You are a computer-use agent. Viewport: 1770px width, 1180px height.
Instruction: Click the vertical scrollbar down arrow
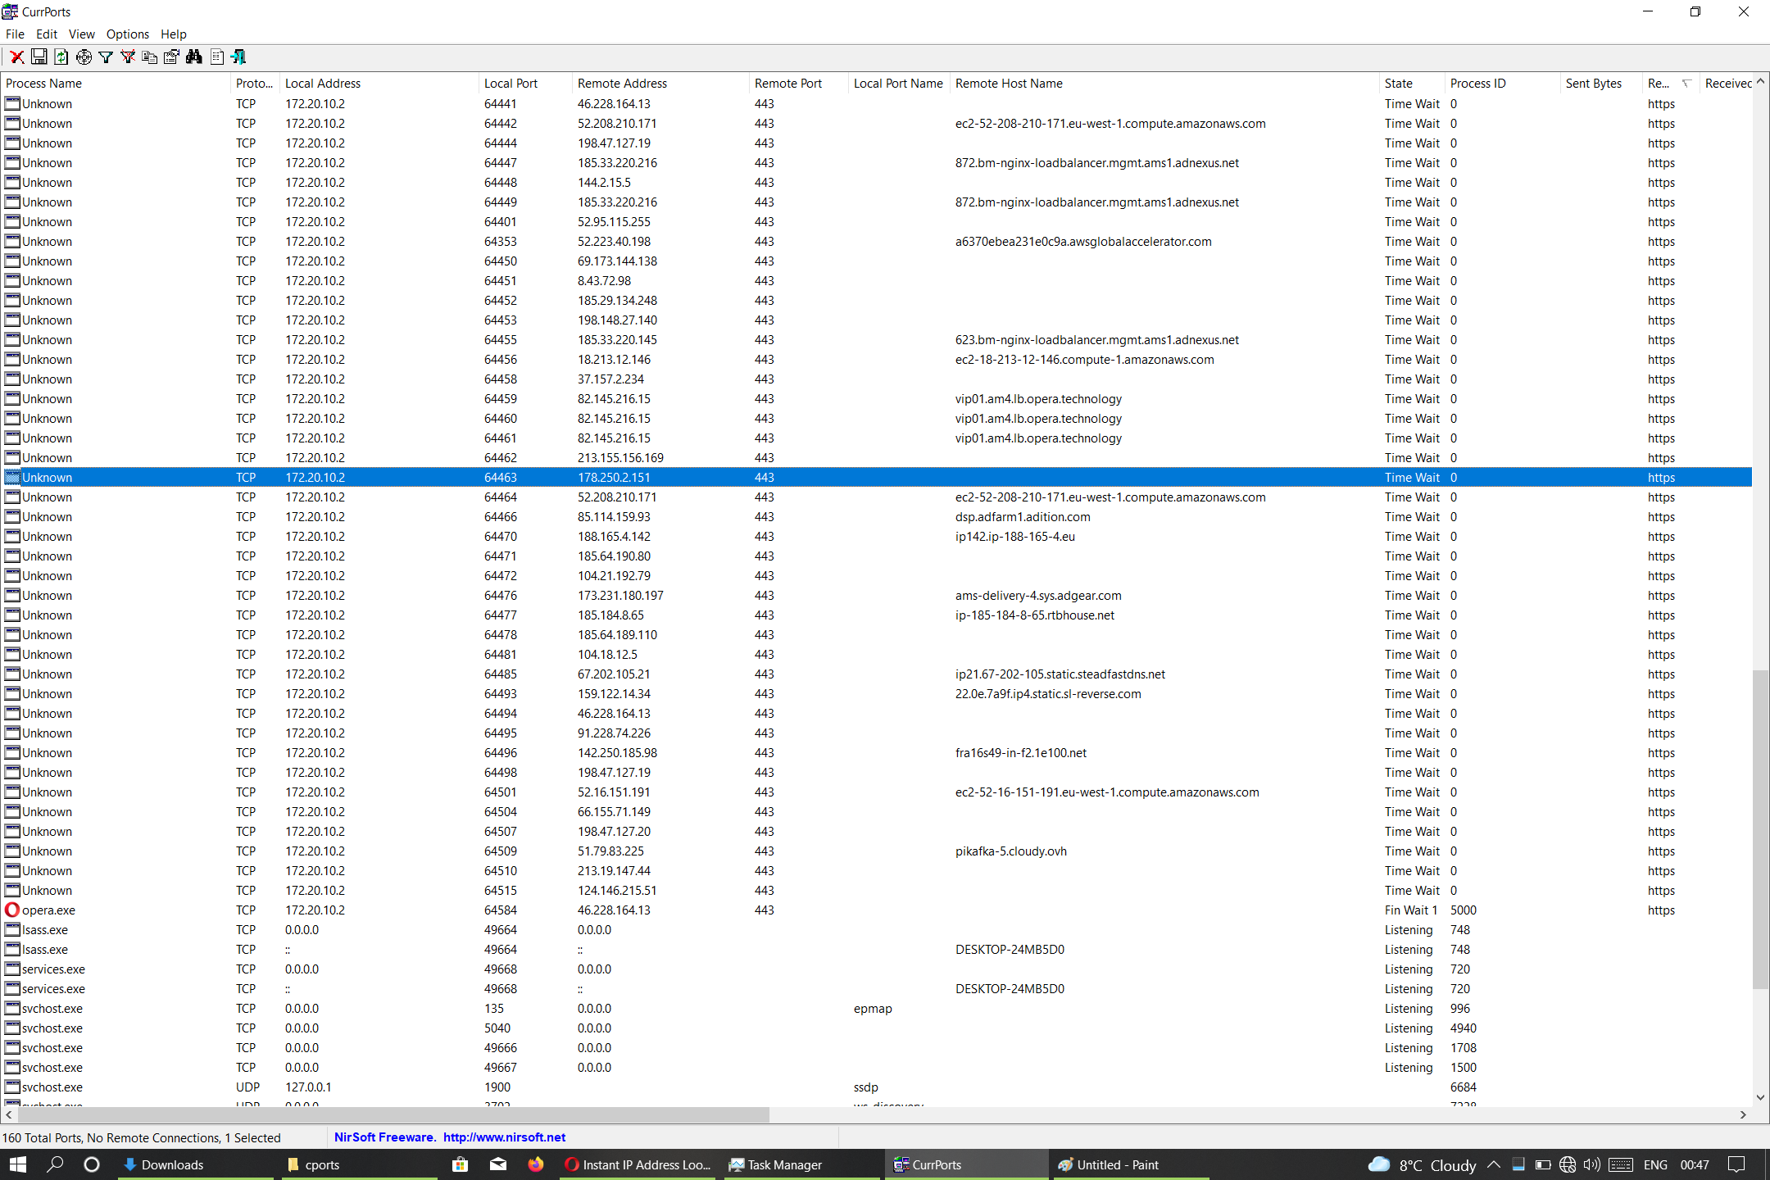point(1760,1097)
